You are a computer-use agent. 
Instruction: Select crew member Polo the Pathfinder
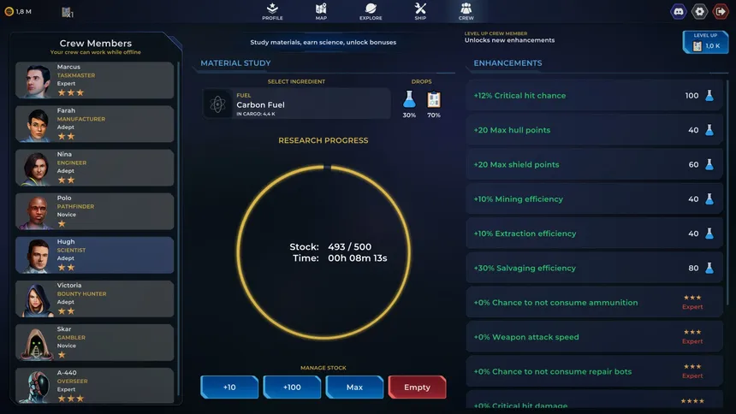(94, 211)
